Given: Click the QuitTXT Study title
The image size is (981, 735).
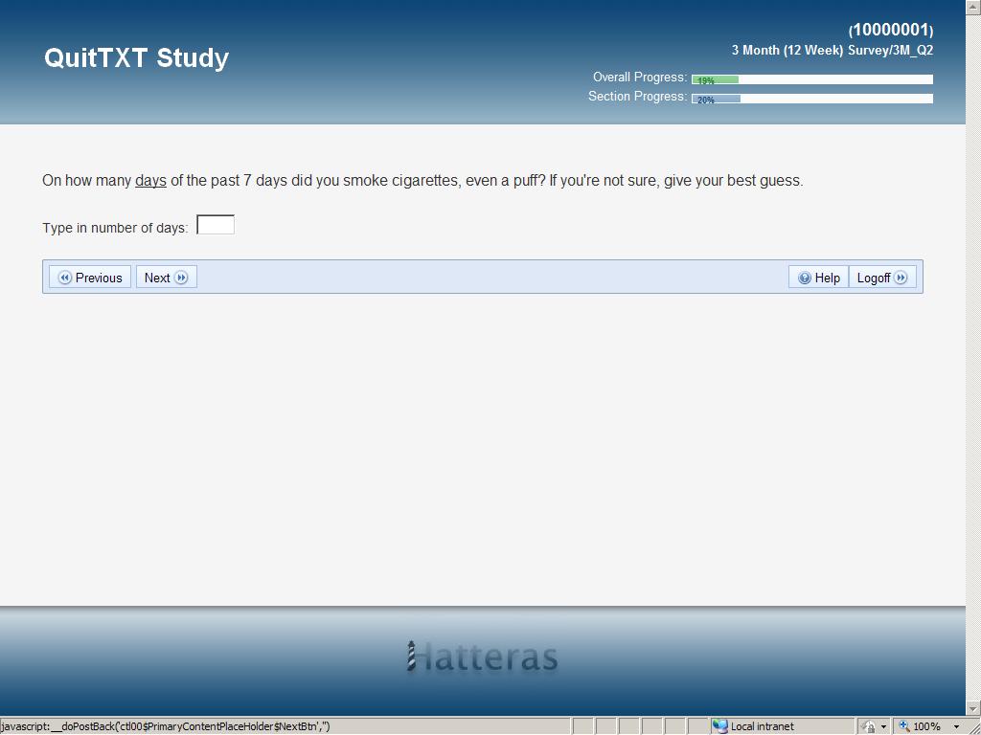Looking at the screenshot, I should [136, 57].
